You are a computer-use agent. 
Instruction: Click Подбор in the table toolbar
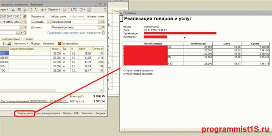tap(36, 44)
